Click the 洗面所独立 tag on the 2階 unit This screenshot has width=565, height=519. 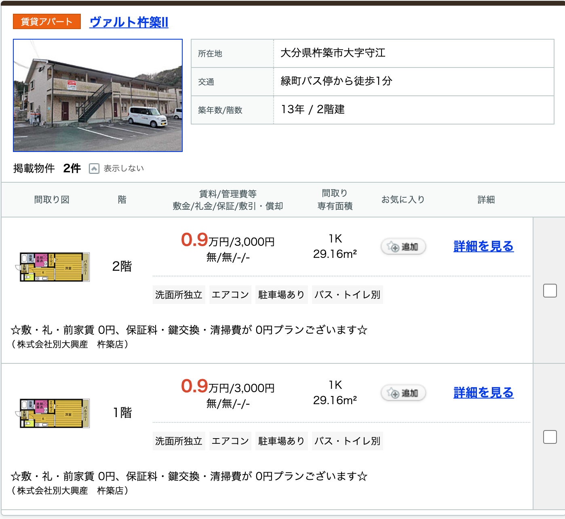(179, 295)
